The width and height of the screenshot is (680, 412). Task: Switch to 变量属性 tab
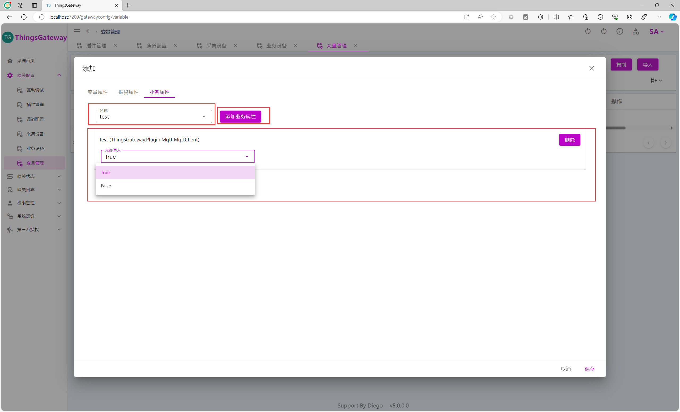coord(97,92)
